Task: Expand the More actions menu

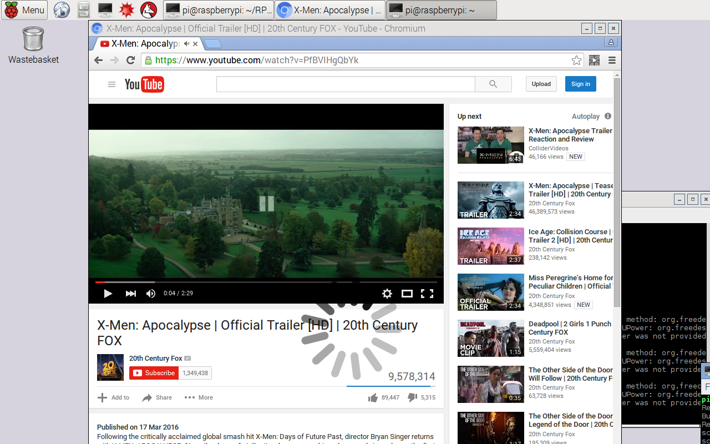Action: pyautogui.click(x=199, y=397)
